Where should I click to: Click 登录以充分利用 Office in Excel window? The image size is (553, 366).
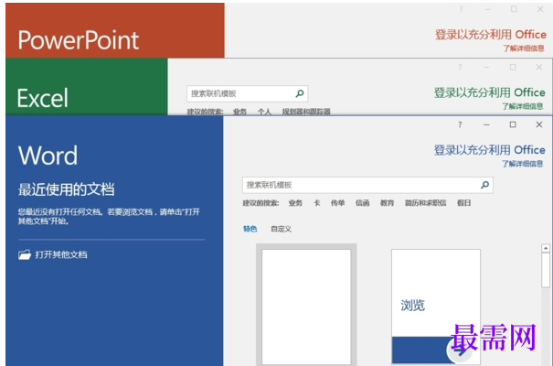490,92
